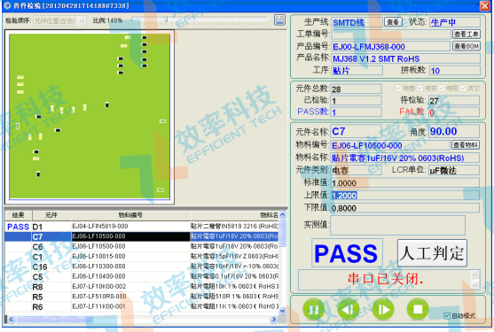This screenshot has height=332, width=494.
Task: Click the down arrow of the component list scrollbar
Action: click(282, 311)
